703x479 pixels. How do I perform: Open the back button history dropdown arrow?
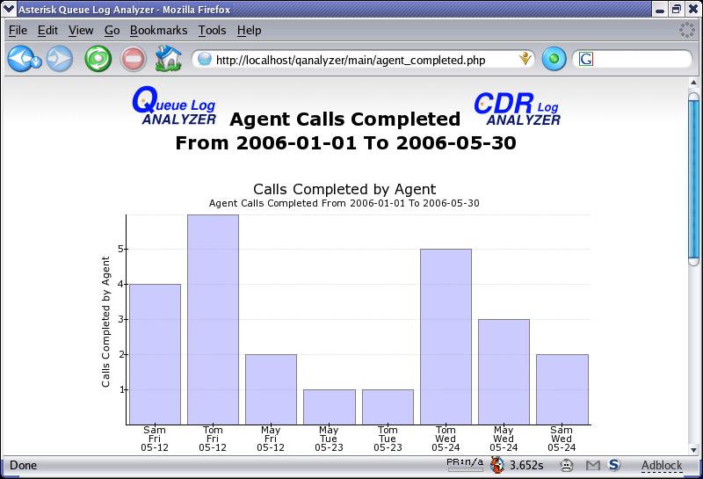coord(37,62)
